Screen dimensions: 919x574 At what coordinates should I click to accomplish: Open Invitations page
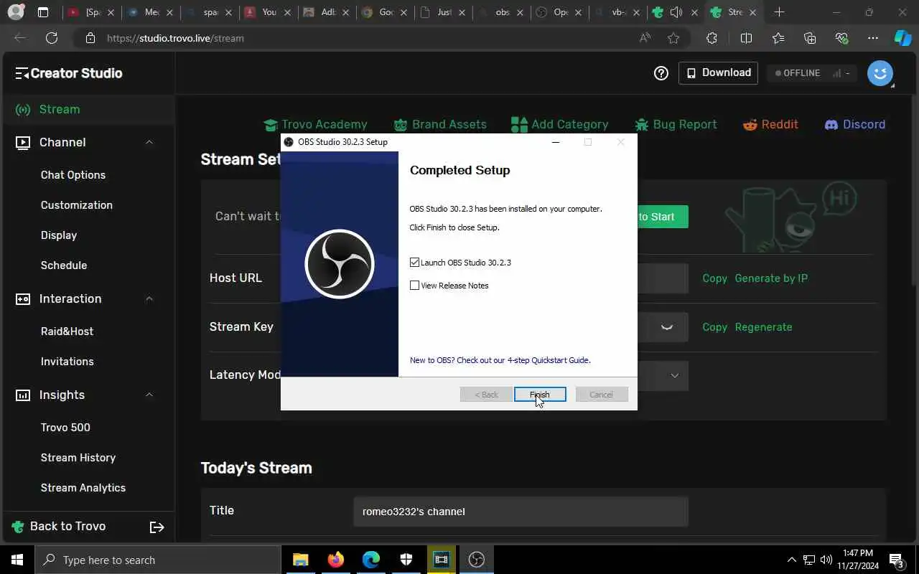pos(67,362)
